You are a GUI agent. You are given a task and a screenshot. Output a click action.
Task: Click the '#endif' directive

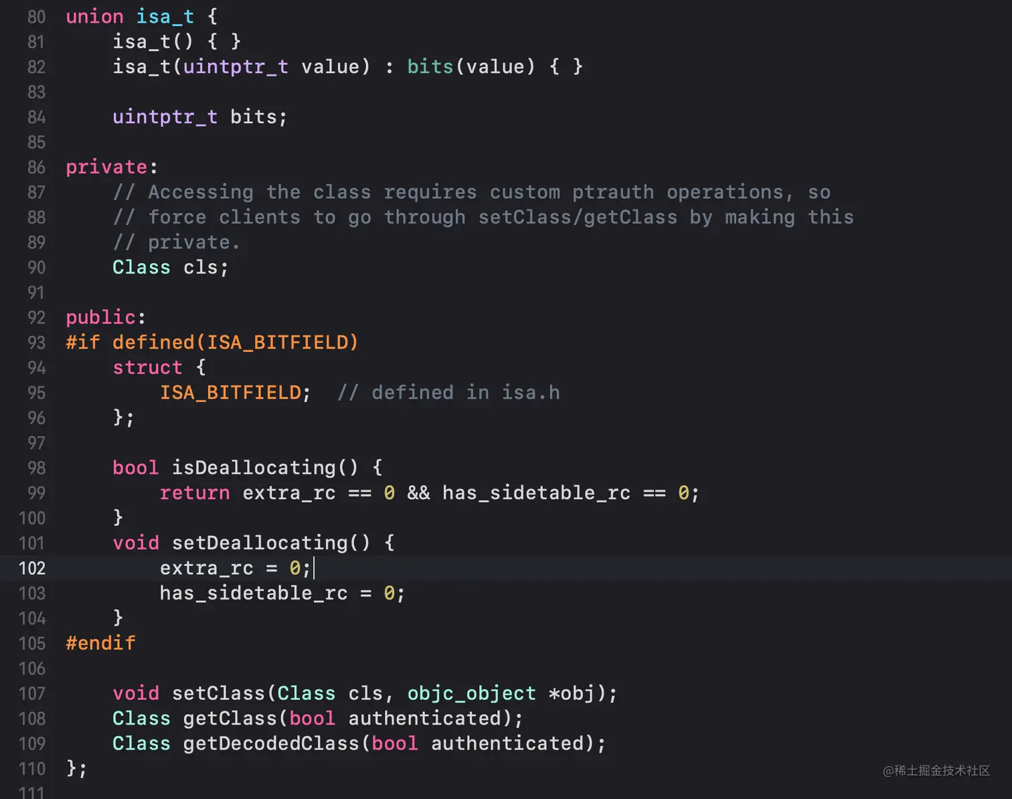(100, 643)
